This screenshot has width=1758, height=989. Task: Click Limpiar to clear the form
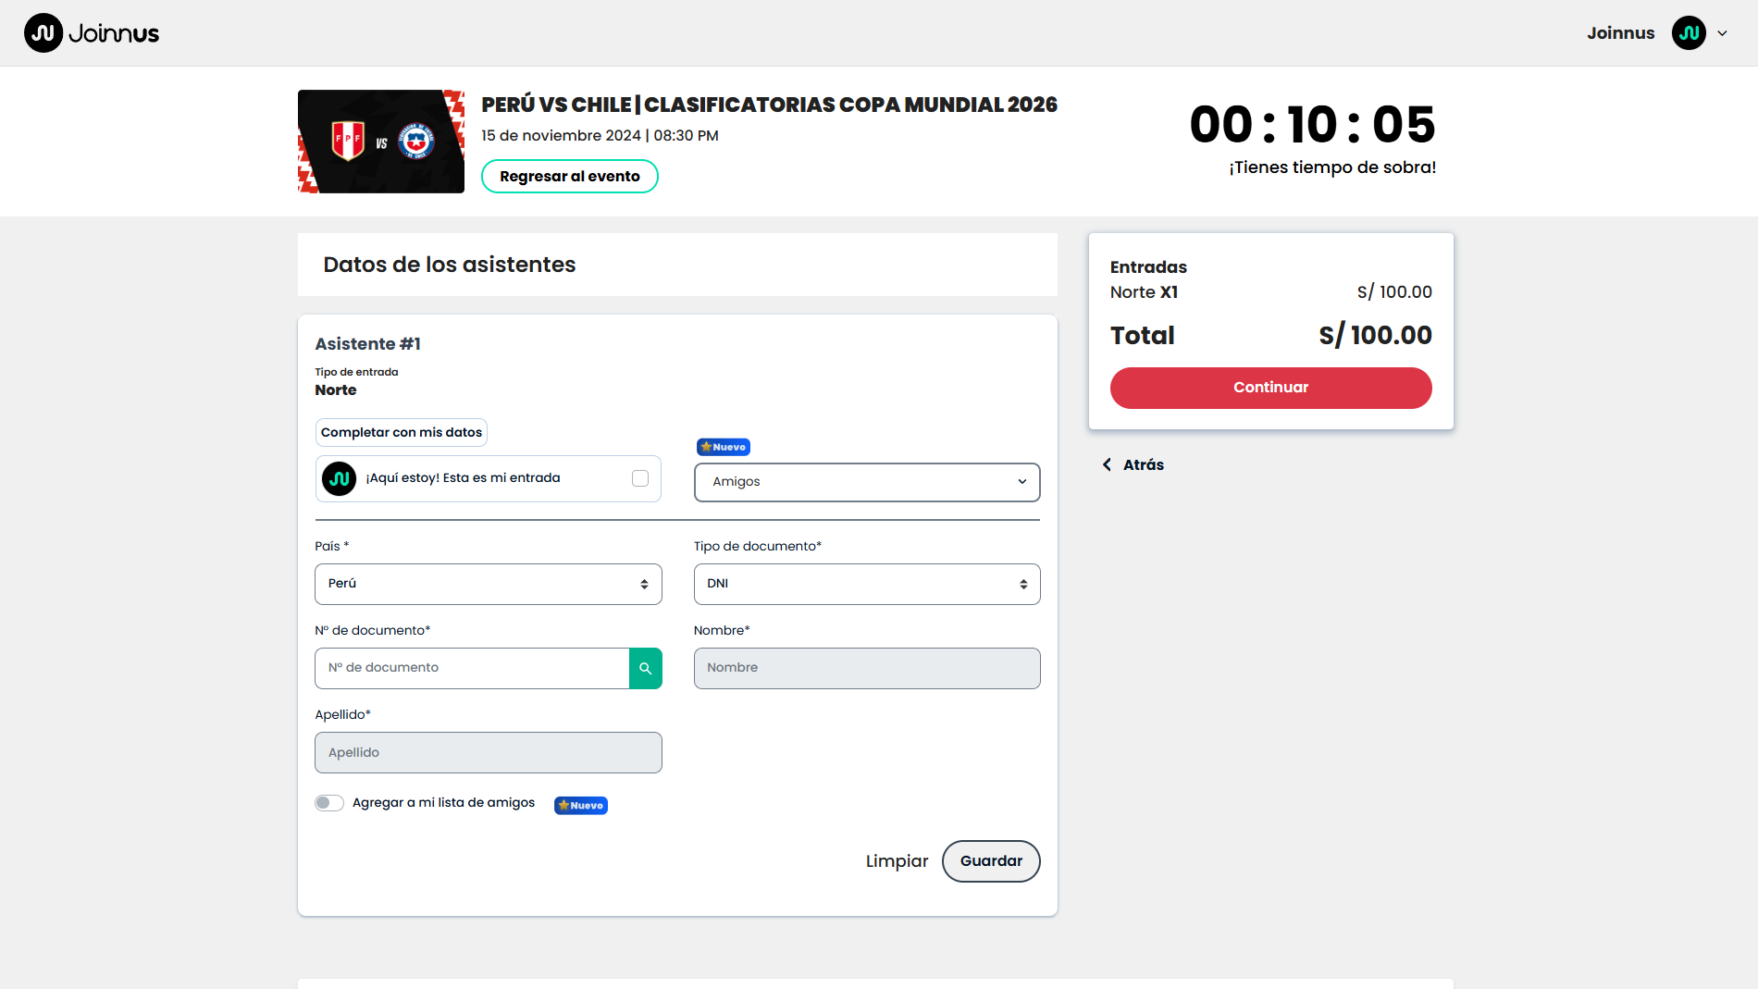896,861
